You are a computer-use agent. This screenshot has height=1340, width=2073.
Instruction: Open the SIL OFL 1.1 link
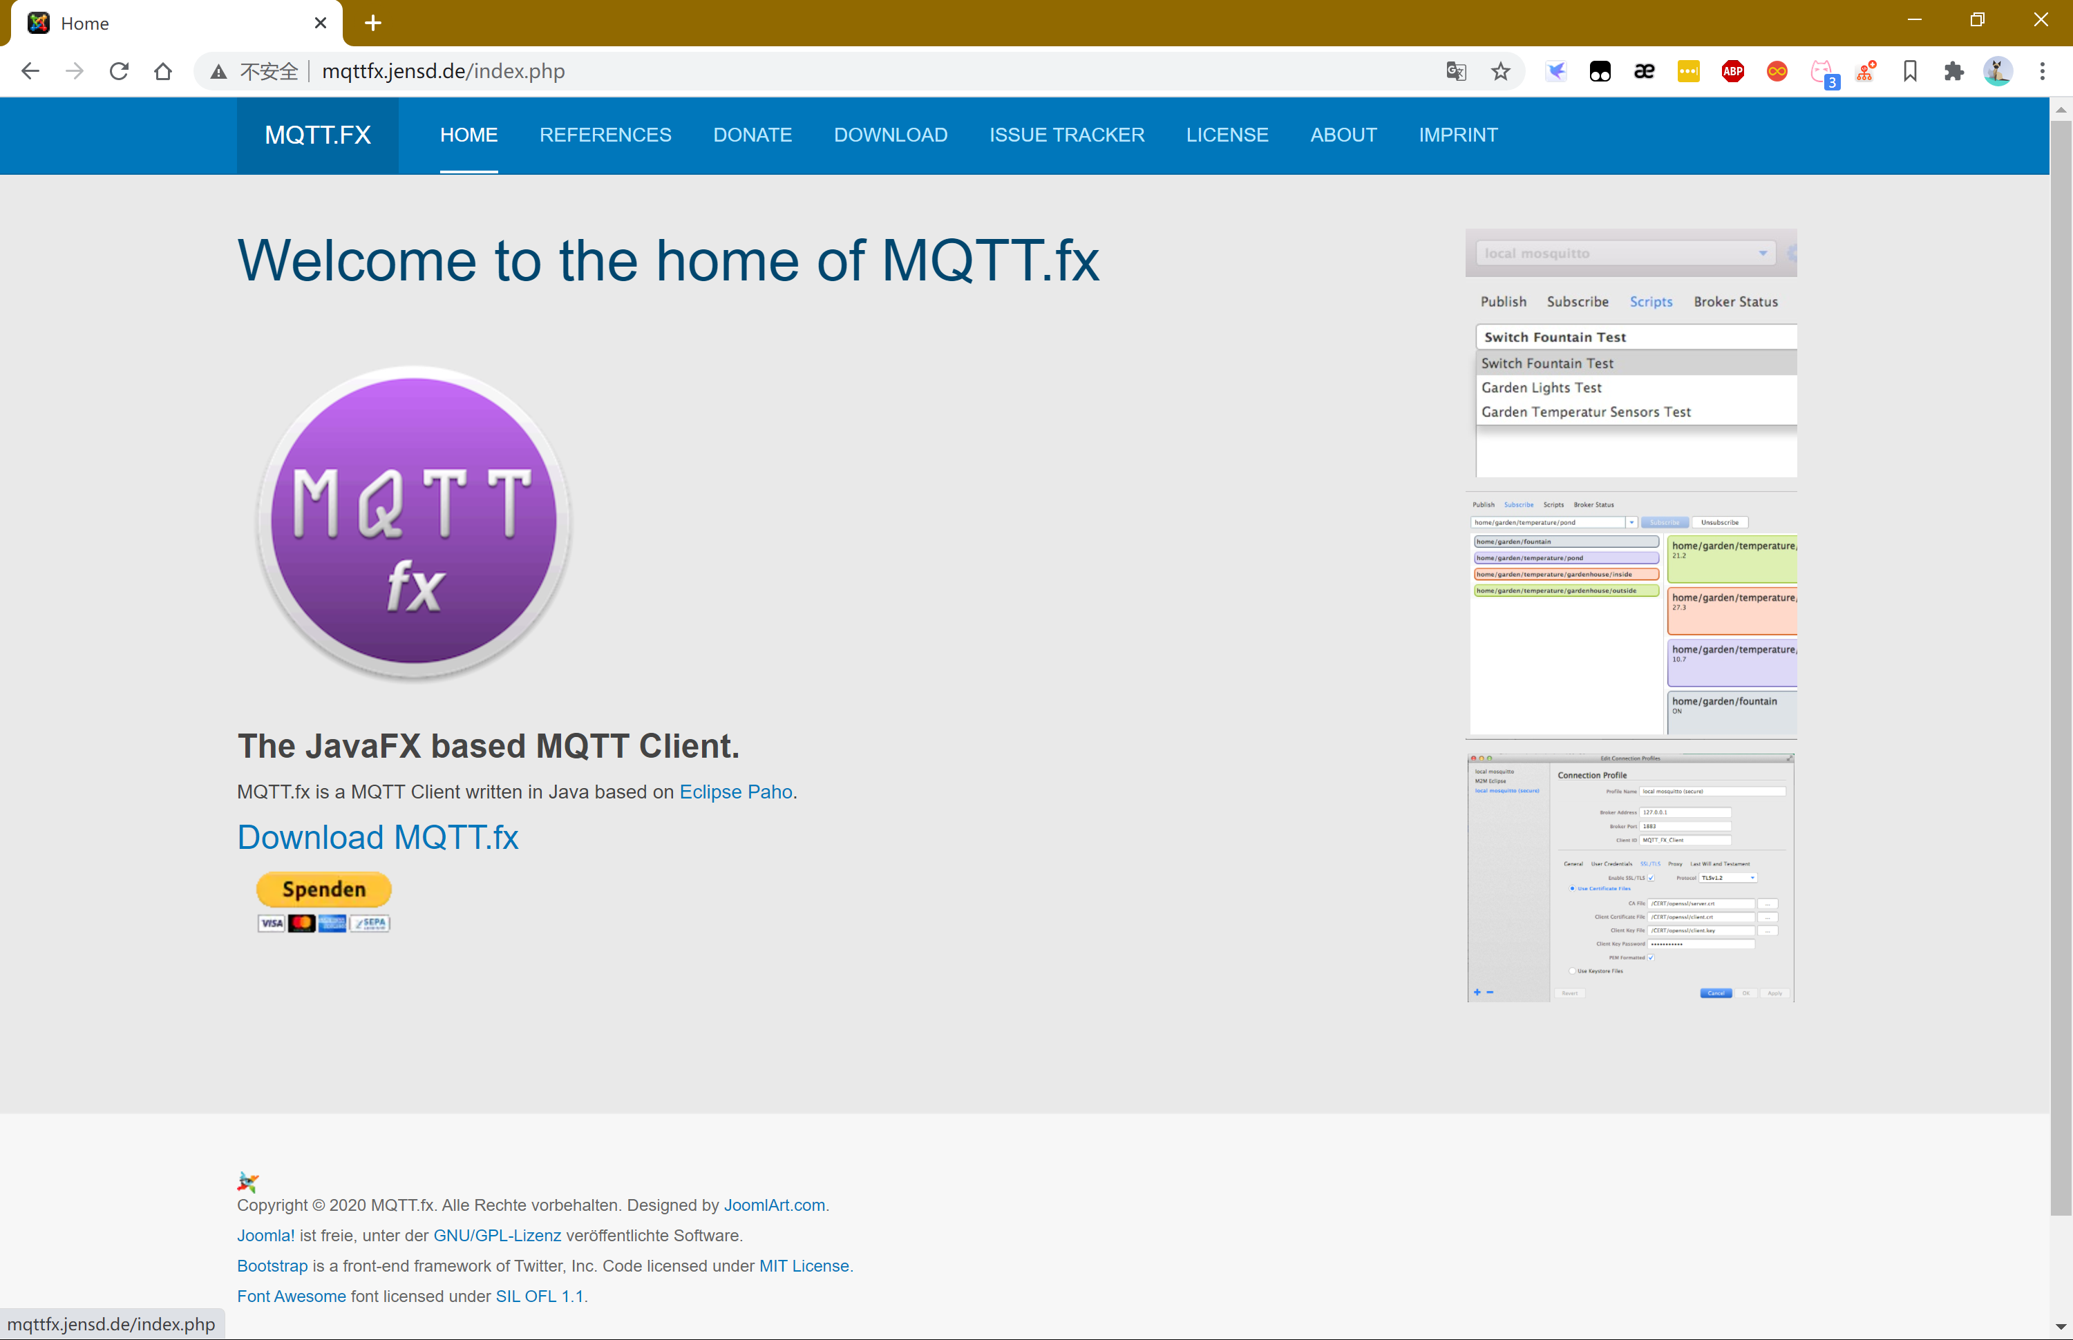540,1296
